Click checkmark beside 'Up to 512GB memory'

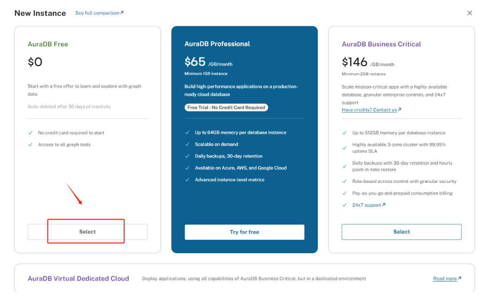344,133
